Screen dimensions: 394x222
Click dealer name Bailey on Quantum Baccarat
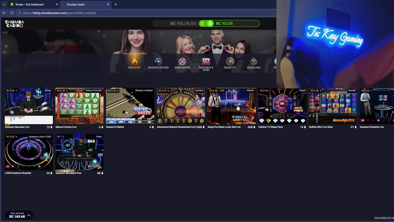click(x=48, y=91)
